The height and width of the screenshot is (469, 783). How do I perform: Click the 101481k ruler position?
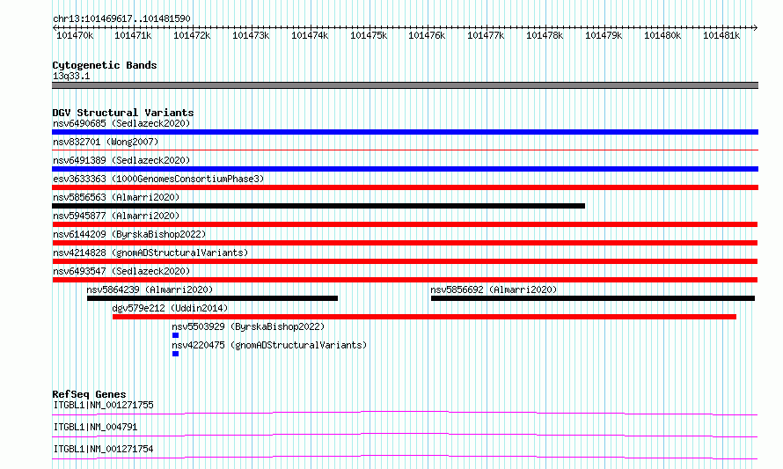(721, 35)
